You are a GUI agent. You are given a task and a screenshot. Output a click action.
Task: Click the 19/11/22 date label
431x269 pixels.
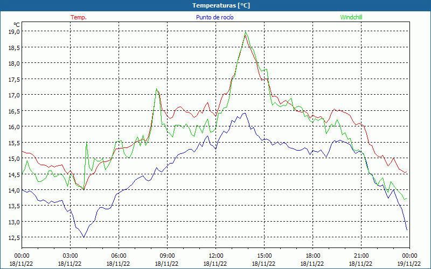(409, 264)
